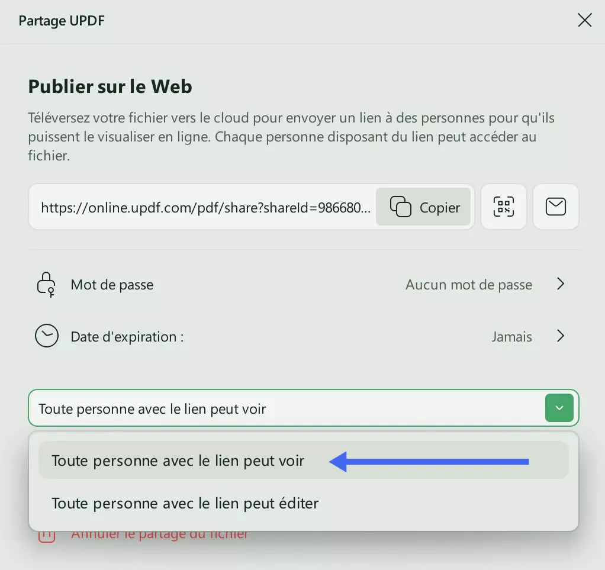Click "Annuler le partage du fichier" link
The image size is (605, 570).
click(x=160, y=534)
